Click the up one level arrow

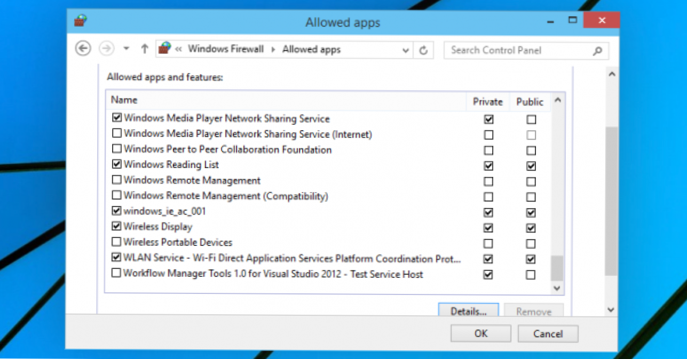(x=144, y=48)
